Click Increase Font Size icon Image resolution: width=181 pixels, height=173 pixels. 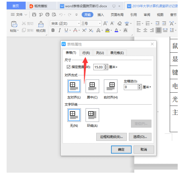(x=105, y=23)
